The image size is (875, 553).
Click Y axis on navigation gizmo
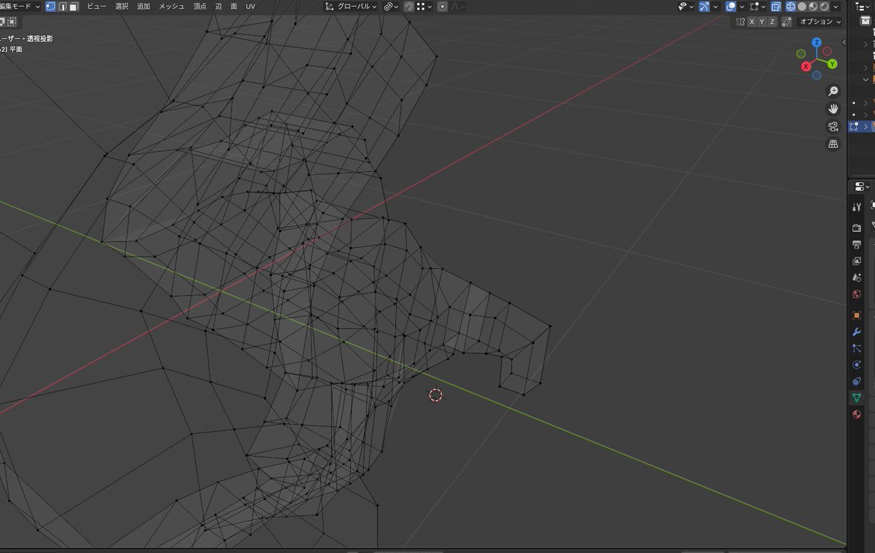[832, 64]
